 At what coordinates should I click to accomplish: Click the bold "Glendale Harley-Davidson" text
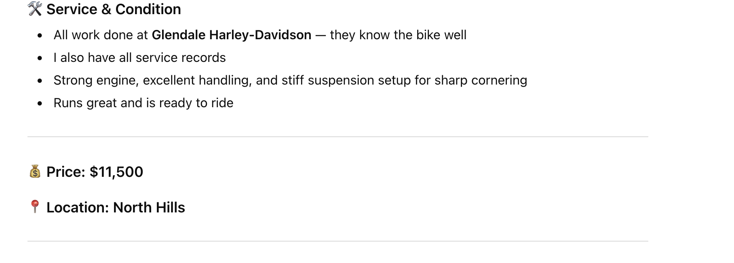coord(231,35)
